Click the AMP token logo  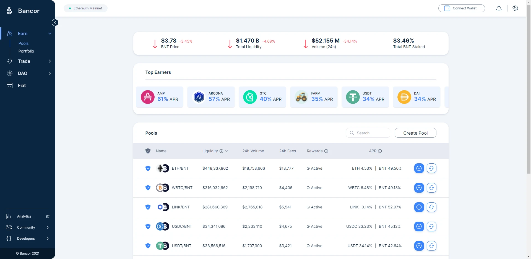pos(148,97)
